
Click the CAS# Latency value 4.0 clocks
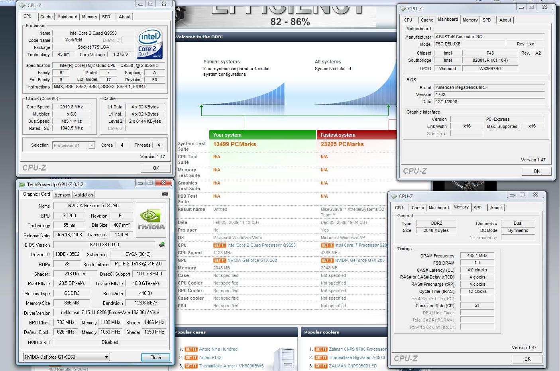point(477,270)
